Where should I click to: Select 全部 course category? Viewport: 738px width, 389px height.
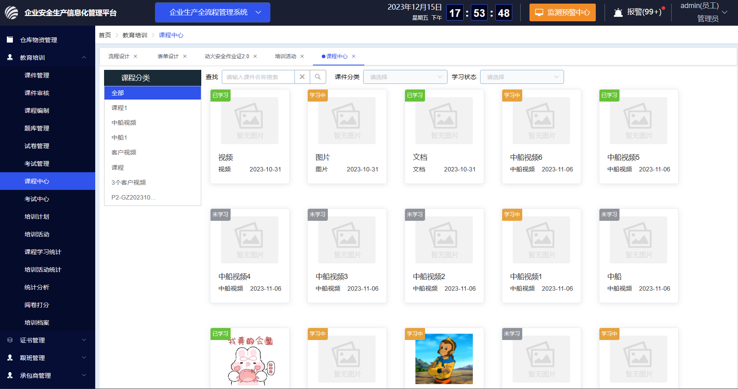(x=153, y=93)
